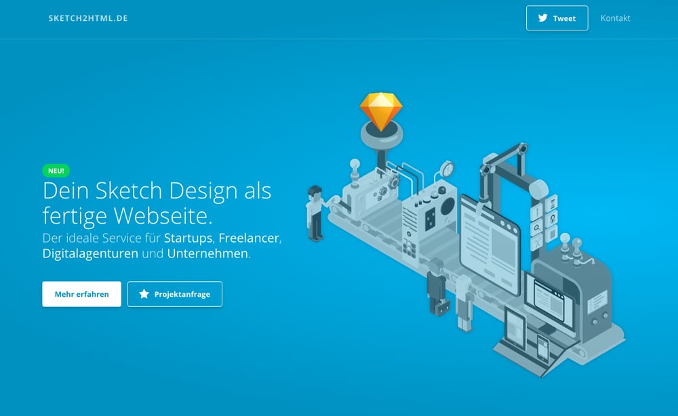Click the word 'Unternehmen' in the subtitle

pyautogui.click(x=207, y=253)
